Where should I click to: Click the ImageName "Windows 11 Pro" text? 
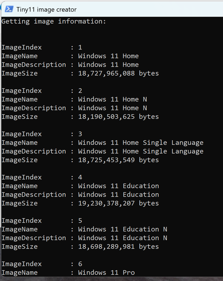coord(106,272)
